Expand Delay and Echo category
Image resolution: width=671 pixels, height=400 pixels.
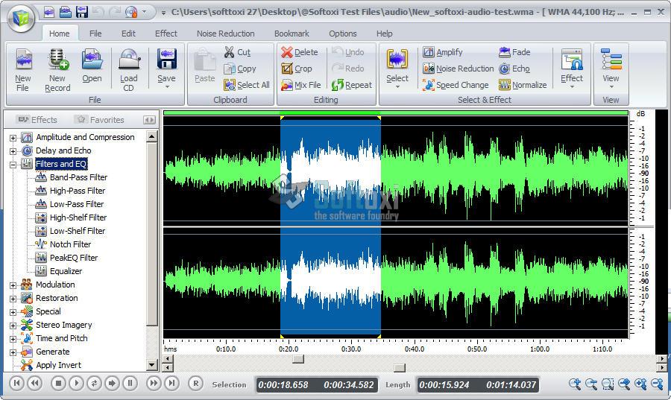click(13, 151)
